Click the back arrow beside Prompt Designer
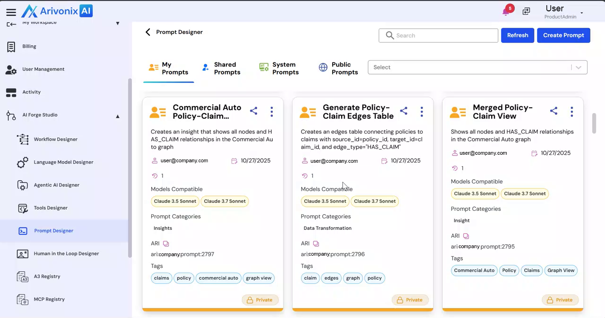The height and width of the screenshot is (318, 605). 148,32
